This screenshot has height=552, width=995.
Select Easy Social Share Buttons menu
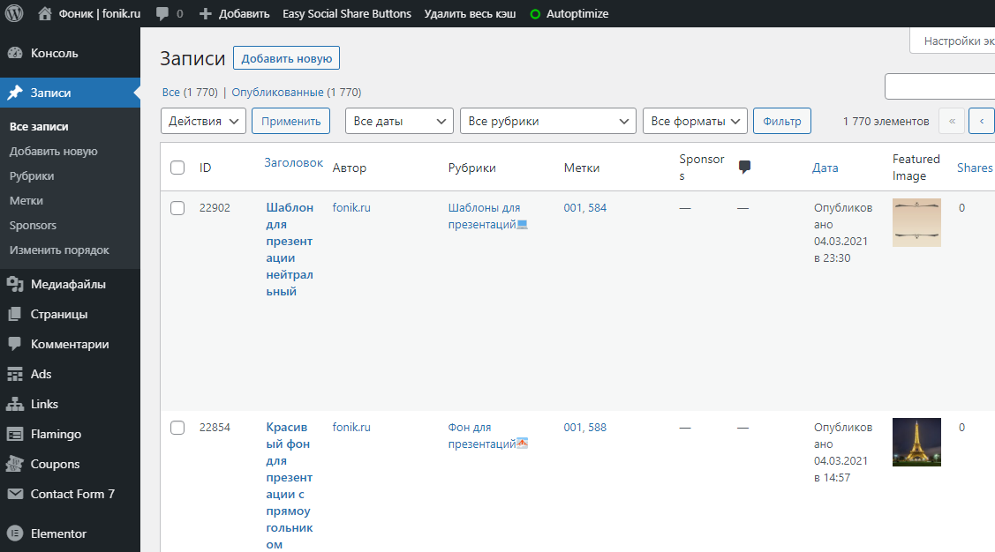[x=346, y=14]
